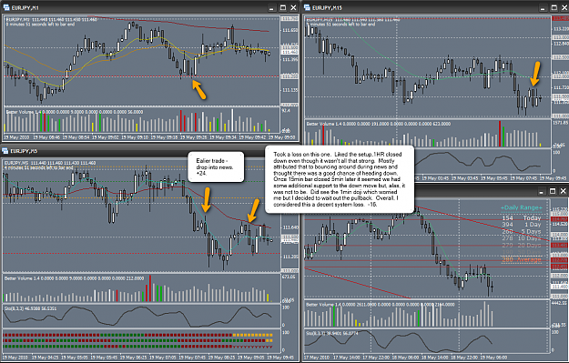Close the EURJPY,M1 chart window
569x363 pixels.
(293, 7)
